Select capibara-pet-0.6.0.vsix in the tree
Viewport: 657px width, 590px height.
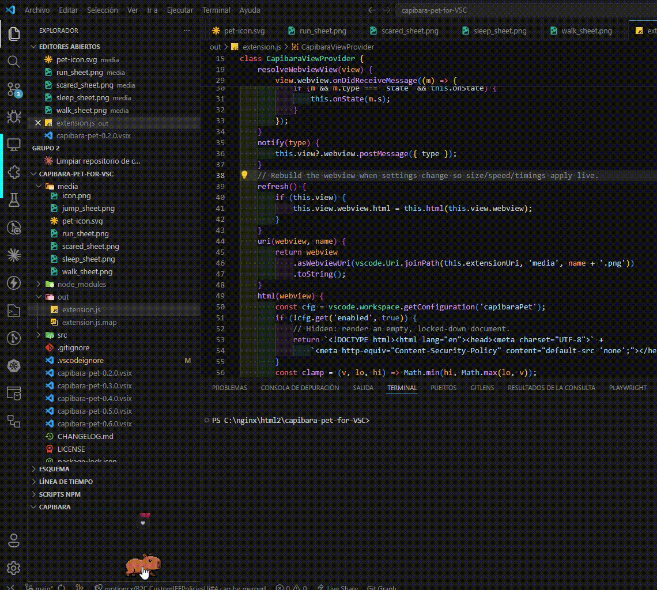pos(95,423)
